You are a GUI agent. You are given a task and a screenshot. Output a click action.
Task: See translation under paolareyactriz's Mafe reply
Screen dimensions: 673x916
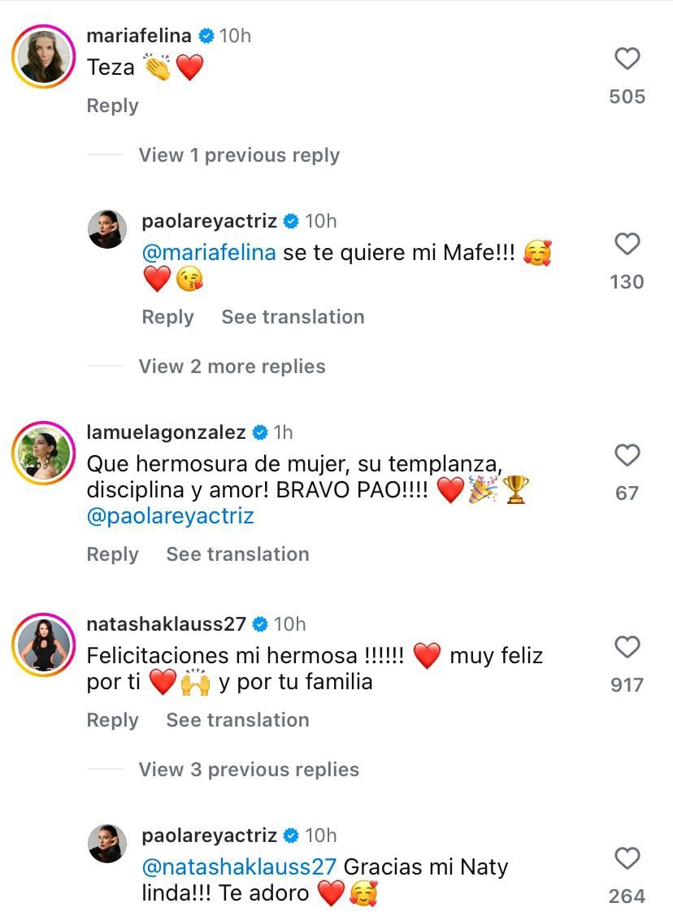click(293, 317)
